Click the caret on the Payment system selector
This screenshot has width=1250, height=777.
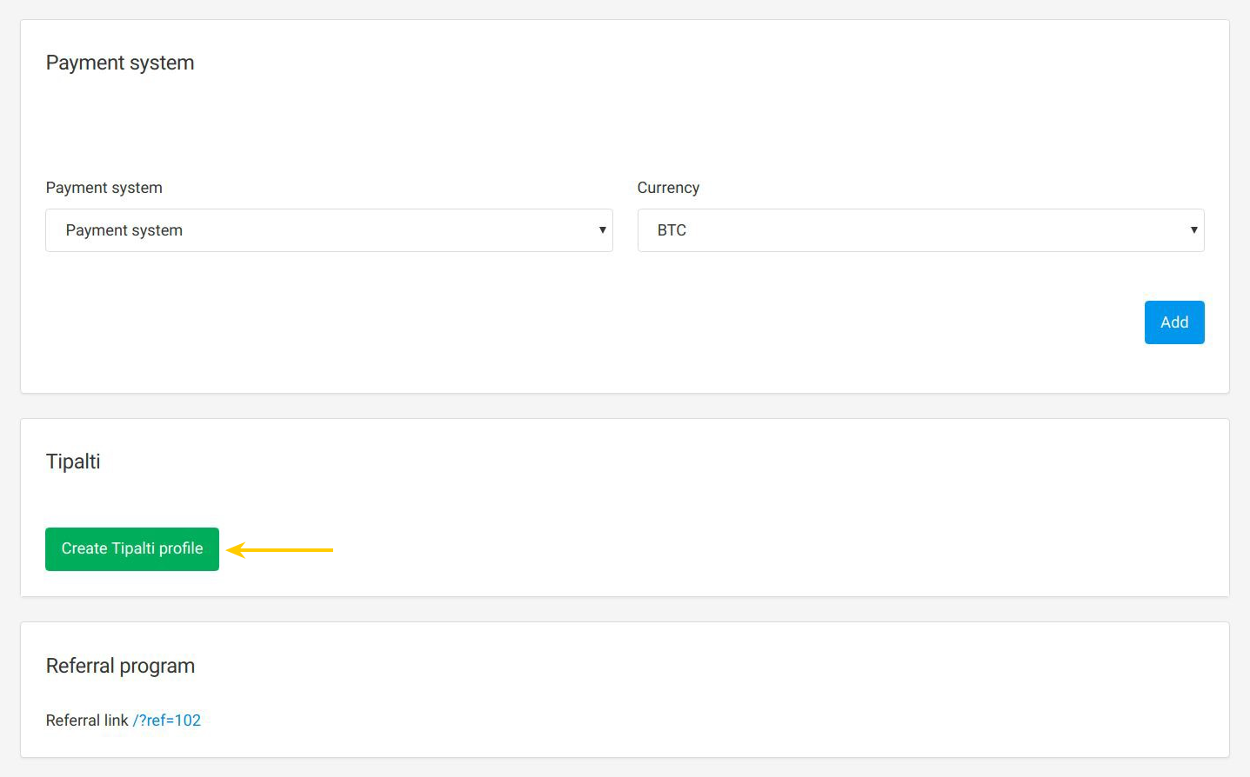pyautogui.click(x=602, y=229)
